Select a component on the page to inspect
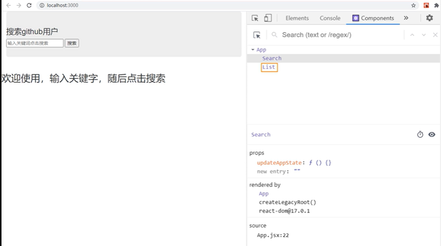Screen dimensions: 441x246 (257, 35)
